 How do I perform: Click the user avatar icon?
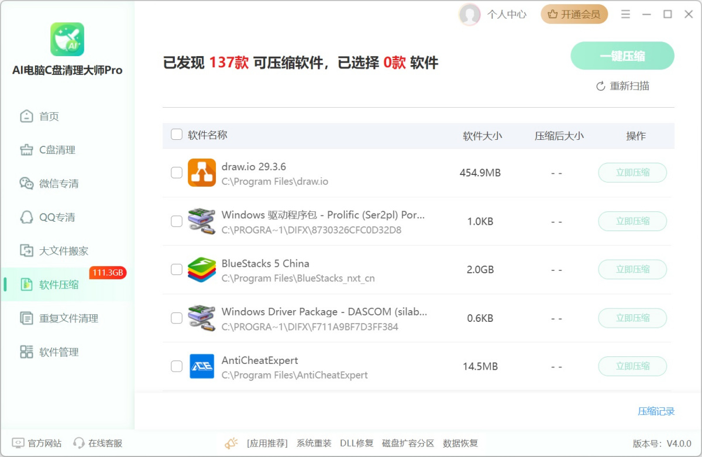pyautogui.click(x=470, y=15)
